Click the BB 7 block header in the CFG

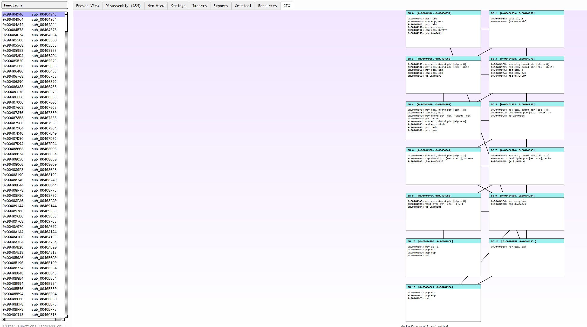tap(526, 150)
